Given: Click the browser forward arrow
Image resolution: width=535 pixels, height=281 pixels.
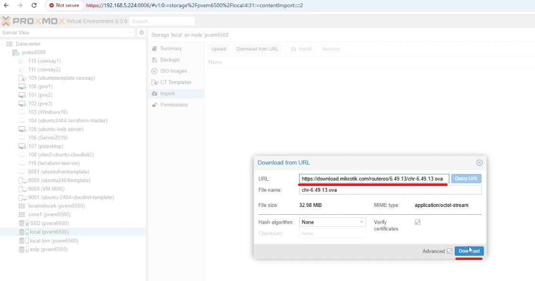Looking at the screenshot, I should (x=20, y=5).
